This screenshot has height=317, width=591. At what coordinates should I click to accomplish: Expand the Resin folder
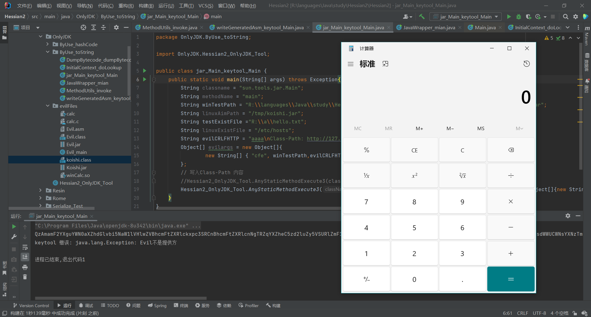click(40, 191)
